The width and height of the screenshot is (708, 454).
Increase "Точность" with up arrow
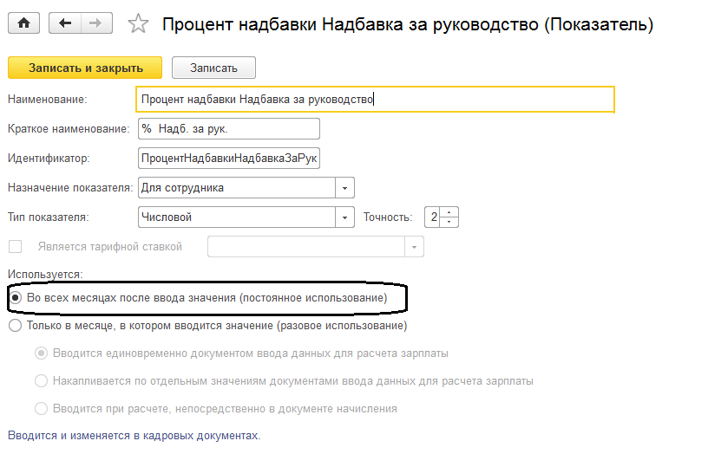tap(449, 212)
